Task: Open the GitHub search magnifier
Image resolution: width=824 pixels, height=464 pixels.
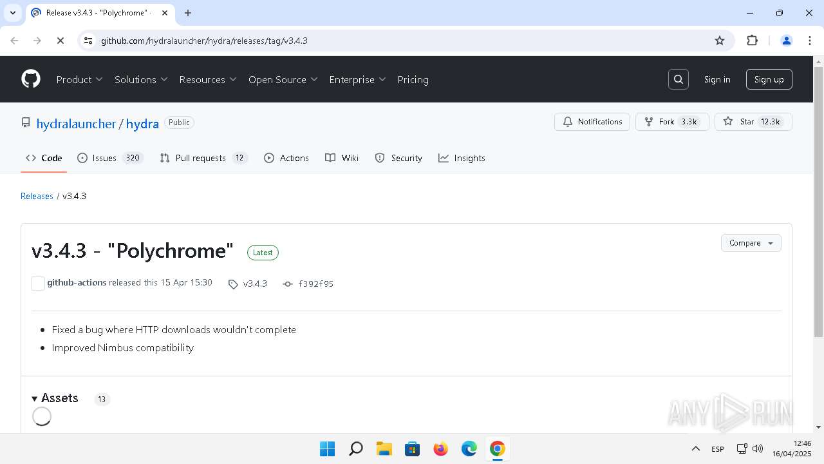Action: [x=679, y=79]
